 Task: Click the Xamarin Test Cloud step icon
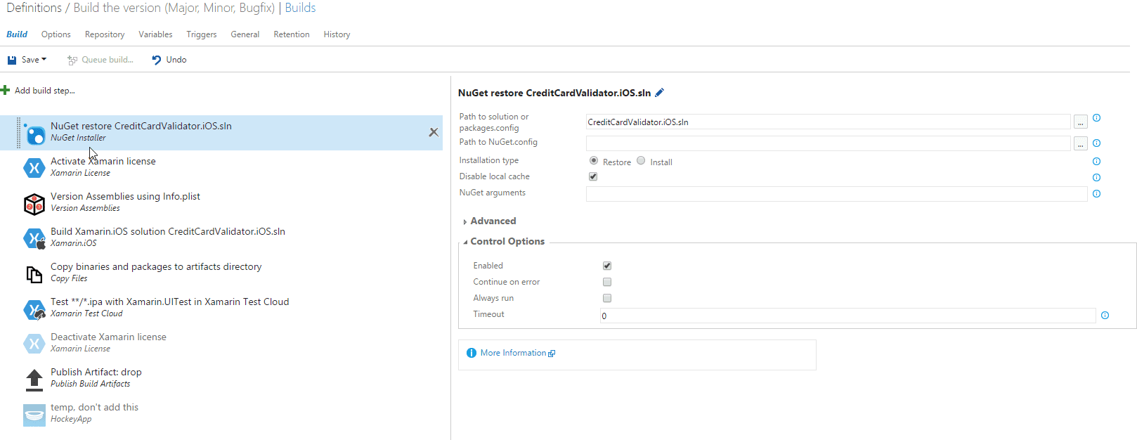(x=34, y=309)
